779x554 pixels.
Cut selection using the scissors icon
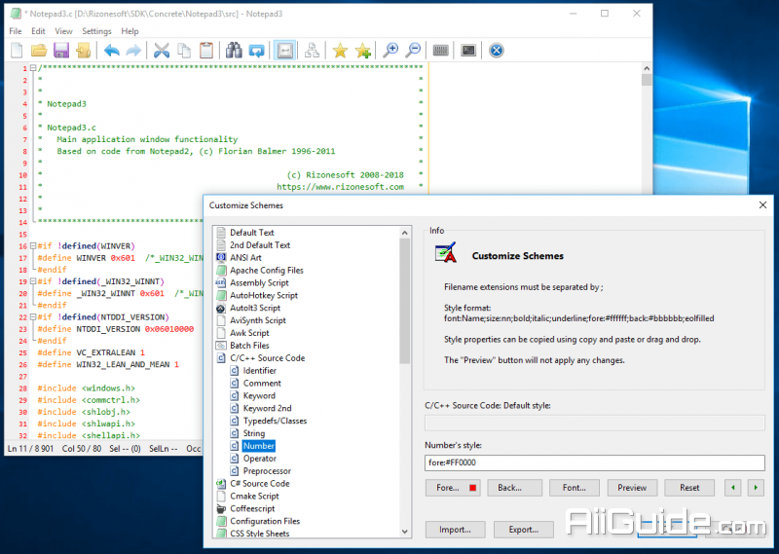coord(162,51)
